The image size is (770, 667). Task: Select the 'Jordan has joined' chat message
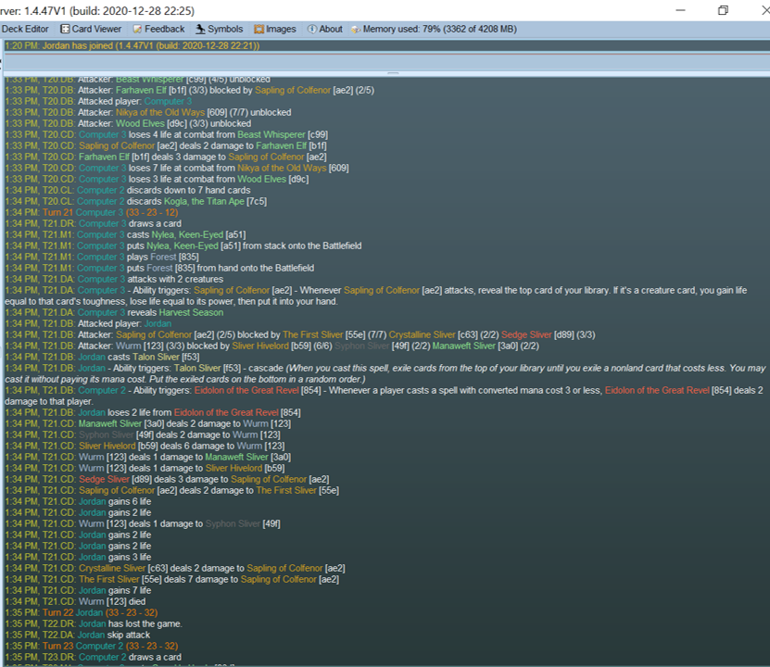click(132, 45)
